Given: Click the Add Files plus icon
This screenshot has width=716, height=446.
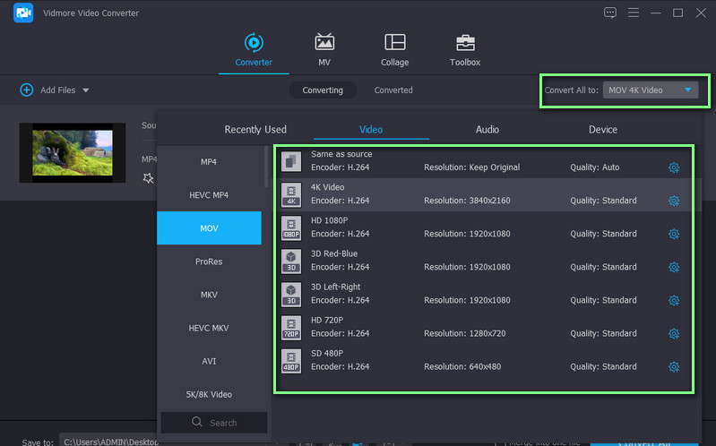Looking at the screenshot, I should (x=27, y=90).
